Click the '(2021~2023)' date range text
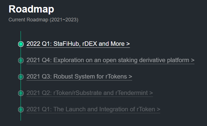207x126 pixels. pos(64,20)
